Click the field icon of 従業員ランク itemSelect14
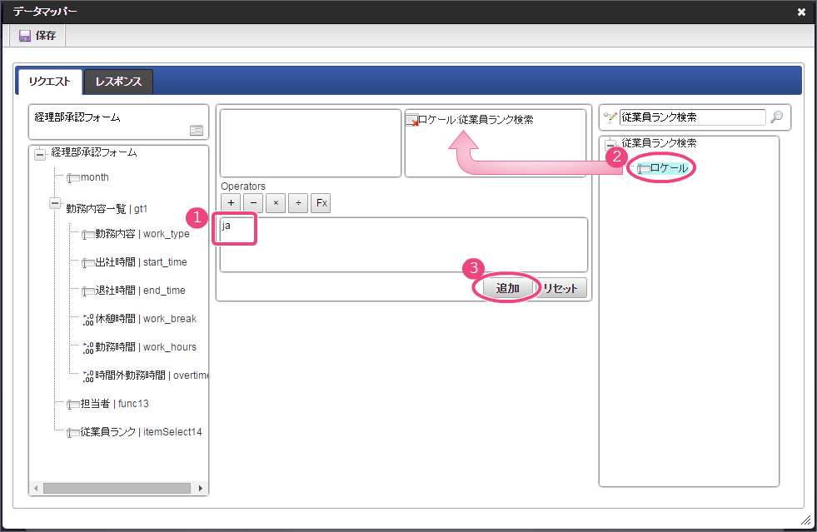 (73, 432)
